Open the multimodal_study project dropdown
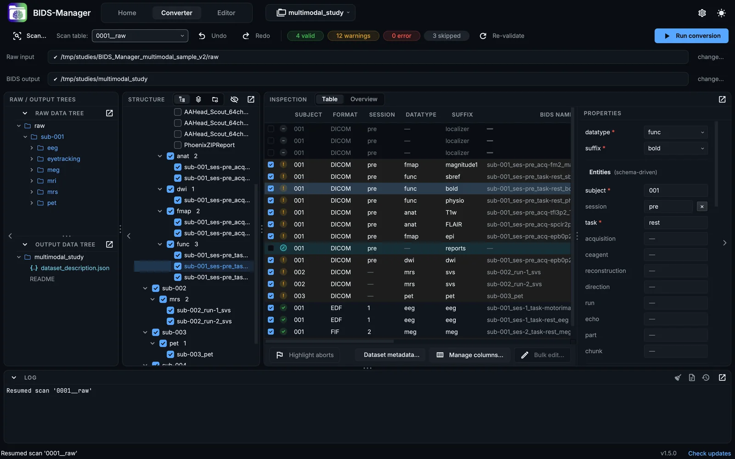 coord(311,12)
